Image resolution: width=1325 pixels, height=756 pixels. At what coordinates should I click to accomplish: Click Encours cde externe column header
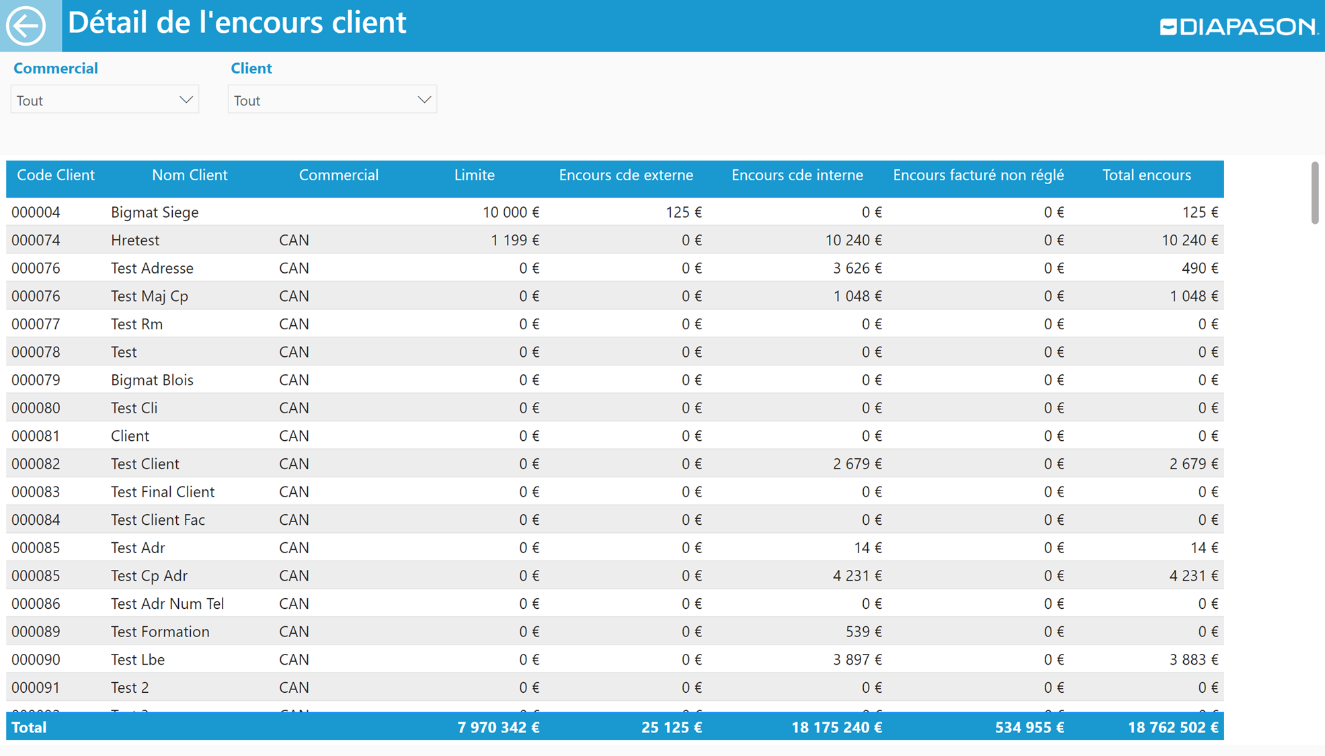tap(625, 175)
